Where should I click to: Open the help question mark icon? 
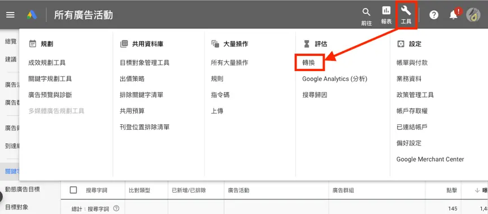tap(434, 15)
